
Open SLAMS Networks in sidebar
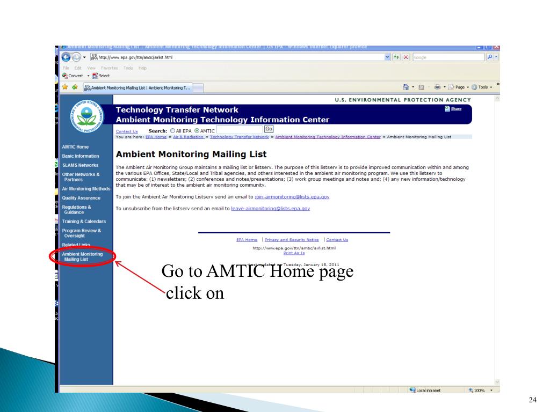81,165
